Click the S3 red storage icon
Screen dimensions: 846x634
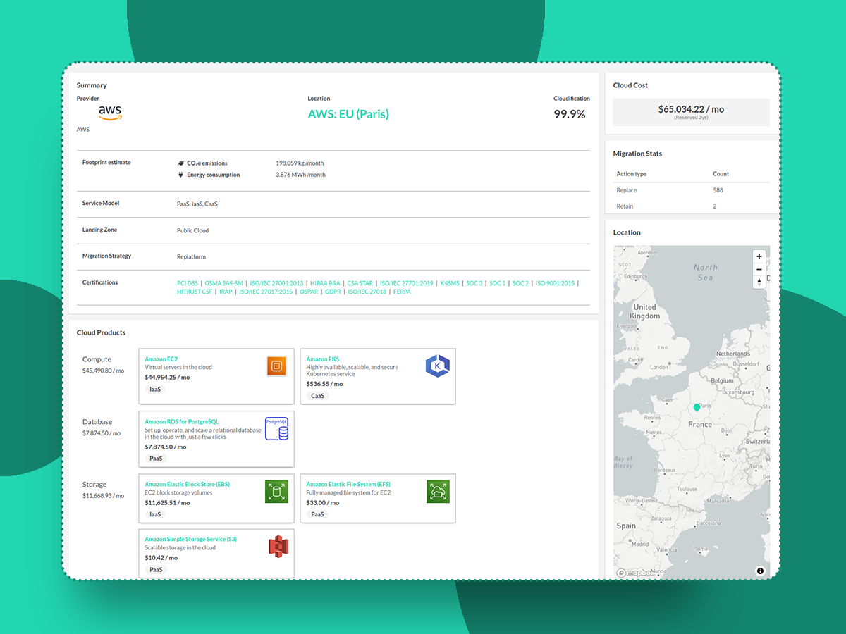pos(277,546)
